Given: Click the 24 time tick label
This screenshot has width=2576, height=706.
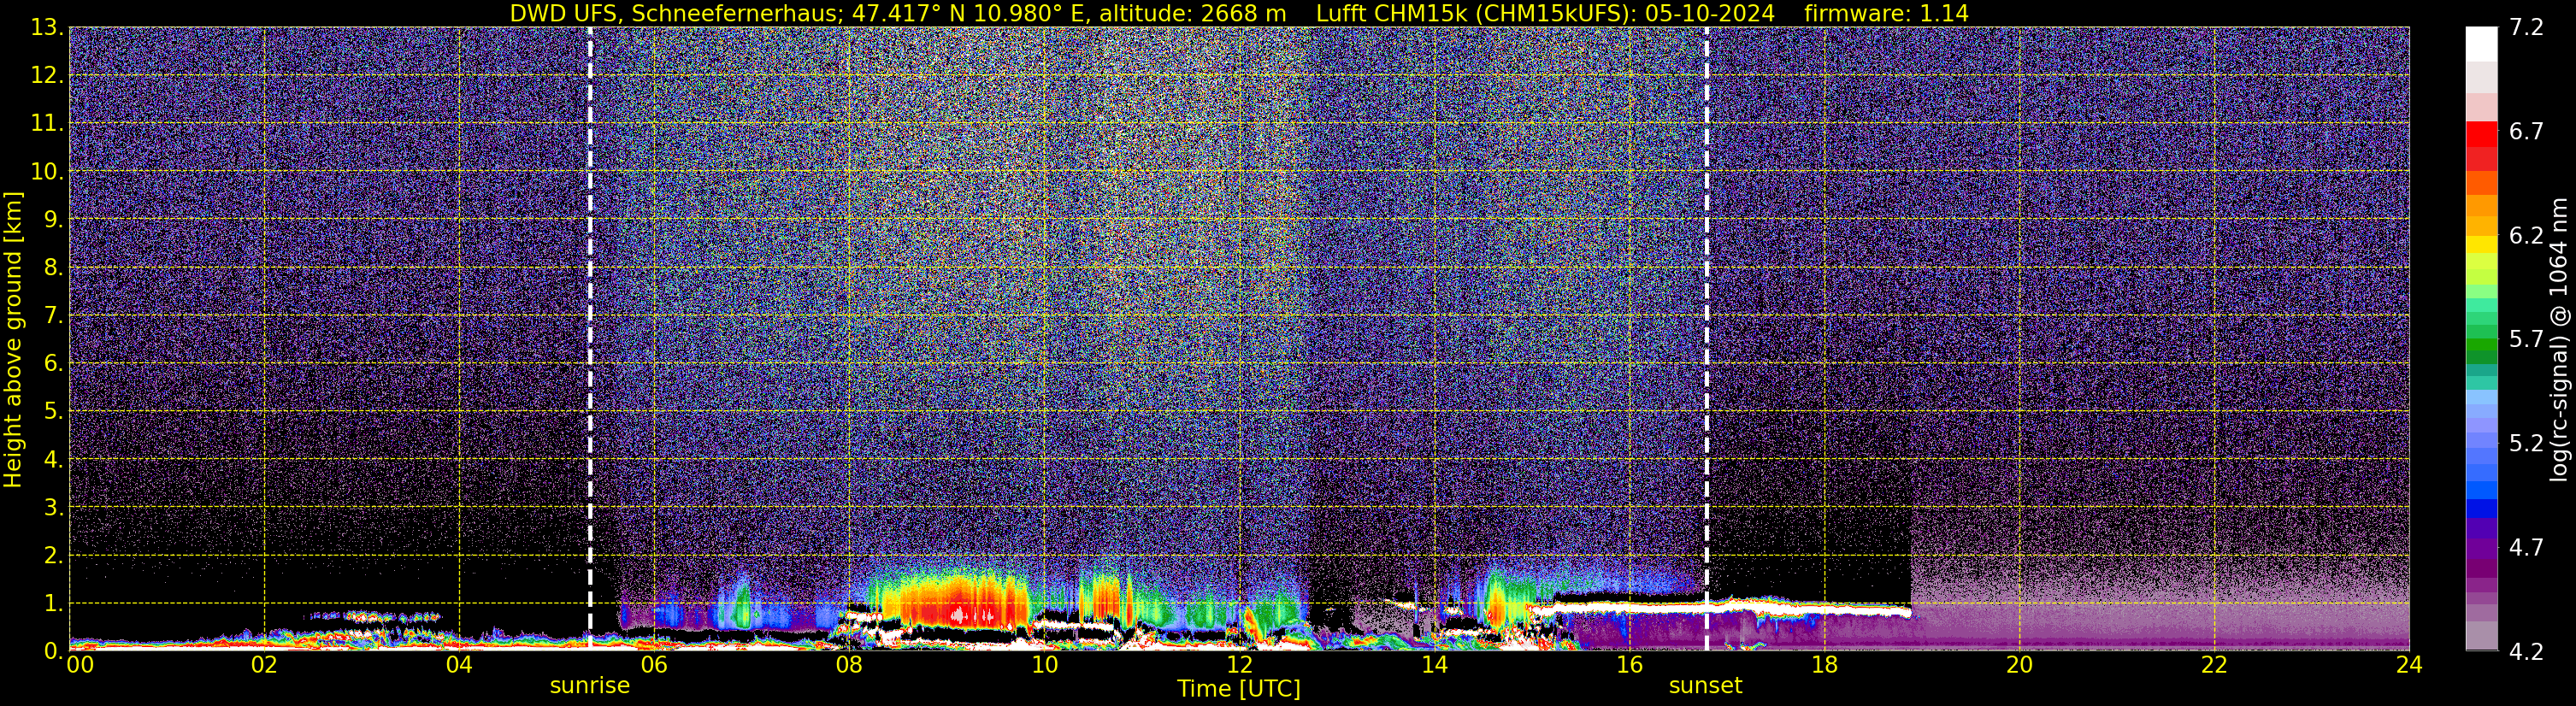Looking at the screenshot, I should click(2409, 664).
